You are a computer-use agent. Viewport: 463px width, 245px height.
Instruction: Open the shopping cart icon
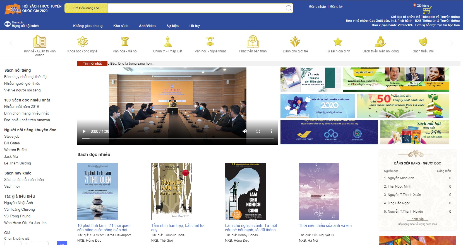click(x=426, y=11)
